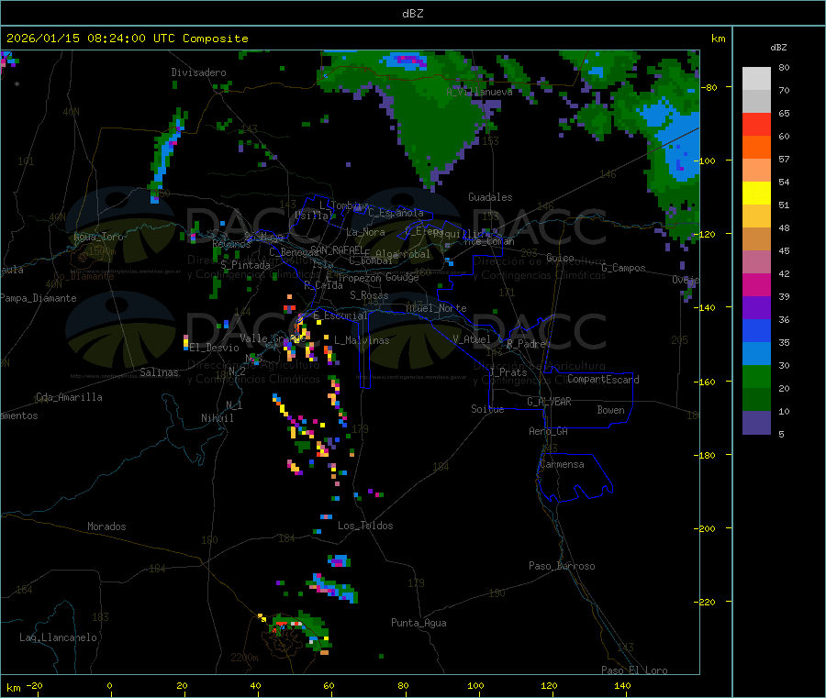Click the El_Desvio map label
Screen dimensions: 826x698
pyautogui.click(x=214, y=348)
